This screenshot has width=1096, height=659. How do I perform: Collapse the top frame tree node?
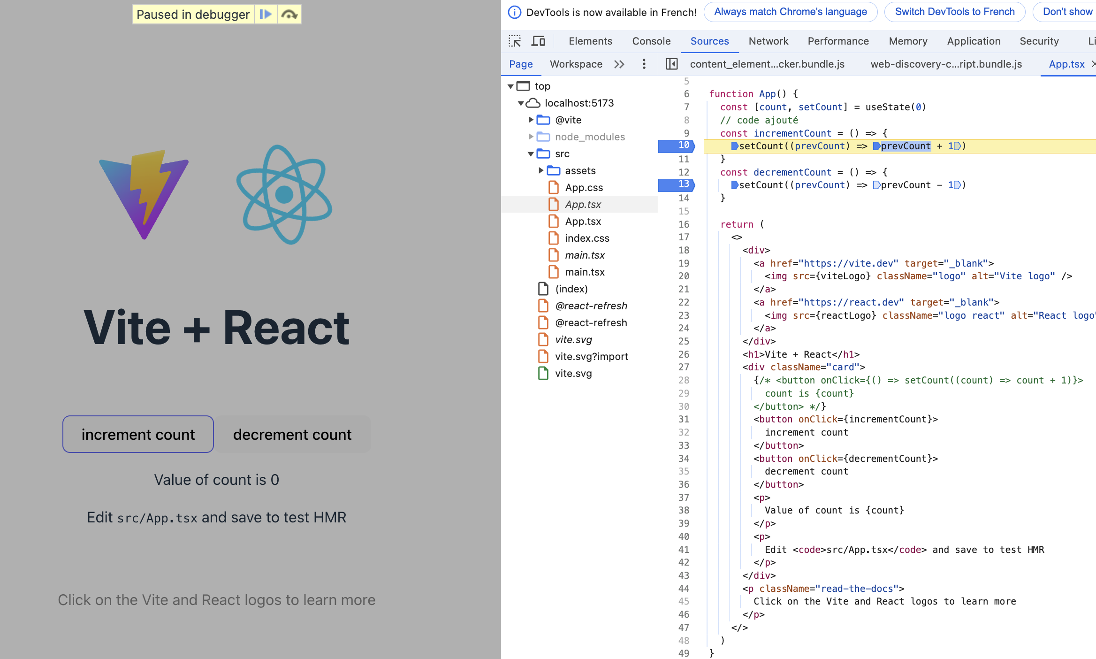(510, 86)
